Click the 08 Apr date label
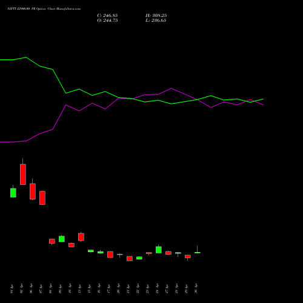The height and width of the screenshot is (303, 303). click(x=50, y=288)
